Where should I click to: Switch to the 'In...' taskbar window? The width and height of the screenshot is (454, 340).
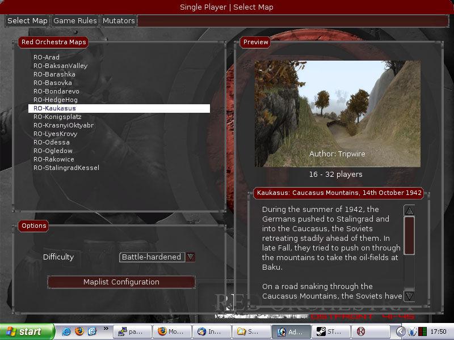coord(212,331)
